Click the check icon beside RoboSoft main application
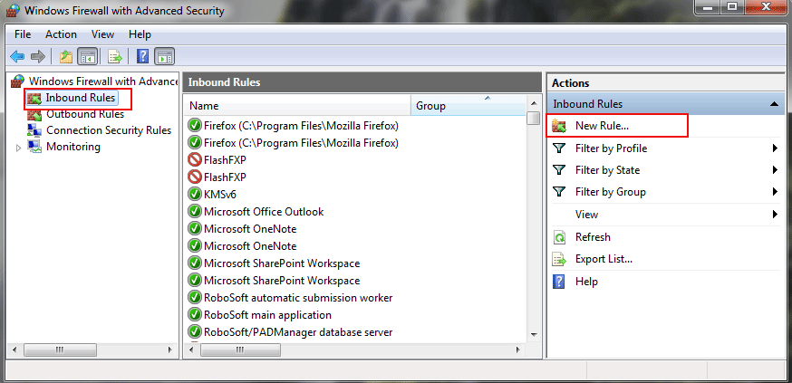 point(195,315)
